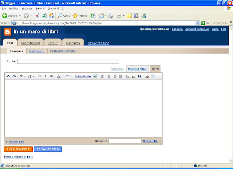Click the redo arrow in editor toolbar
This screenshot has height=169, width=233.
14,76
